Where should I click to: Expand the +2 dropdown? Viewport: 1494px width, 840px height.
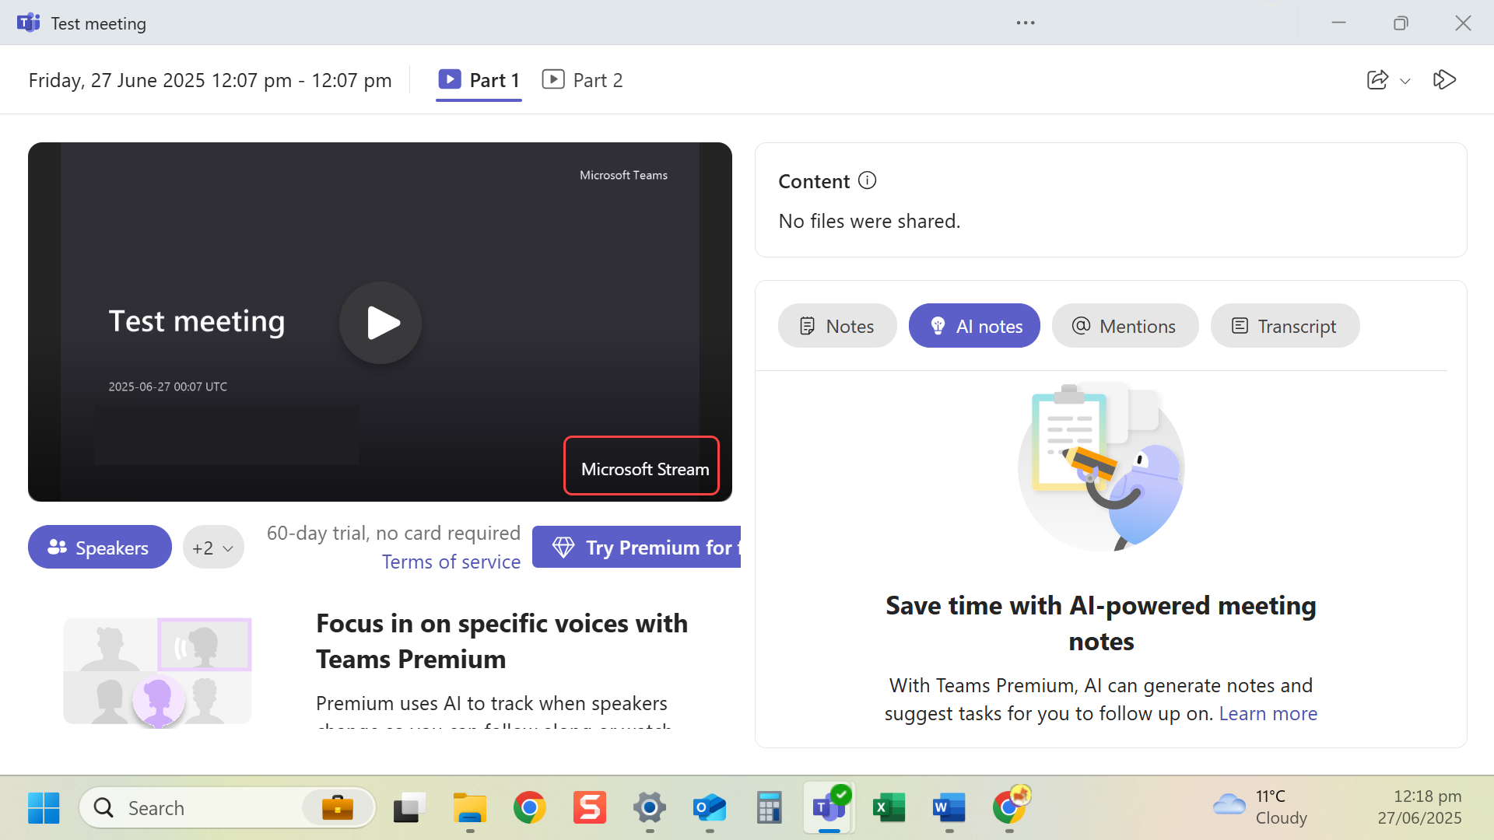(x=213, y=548)
